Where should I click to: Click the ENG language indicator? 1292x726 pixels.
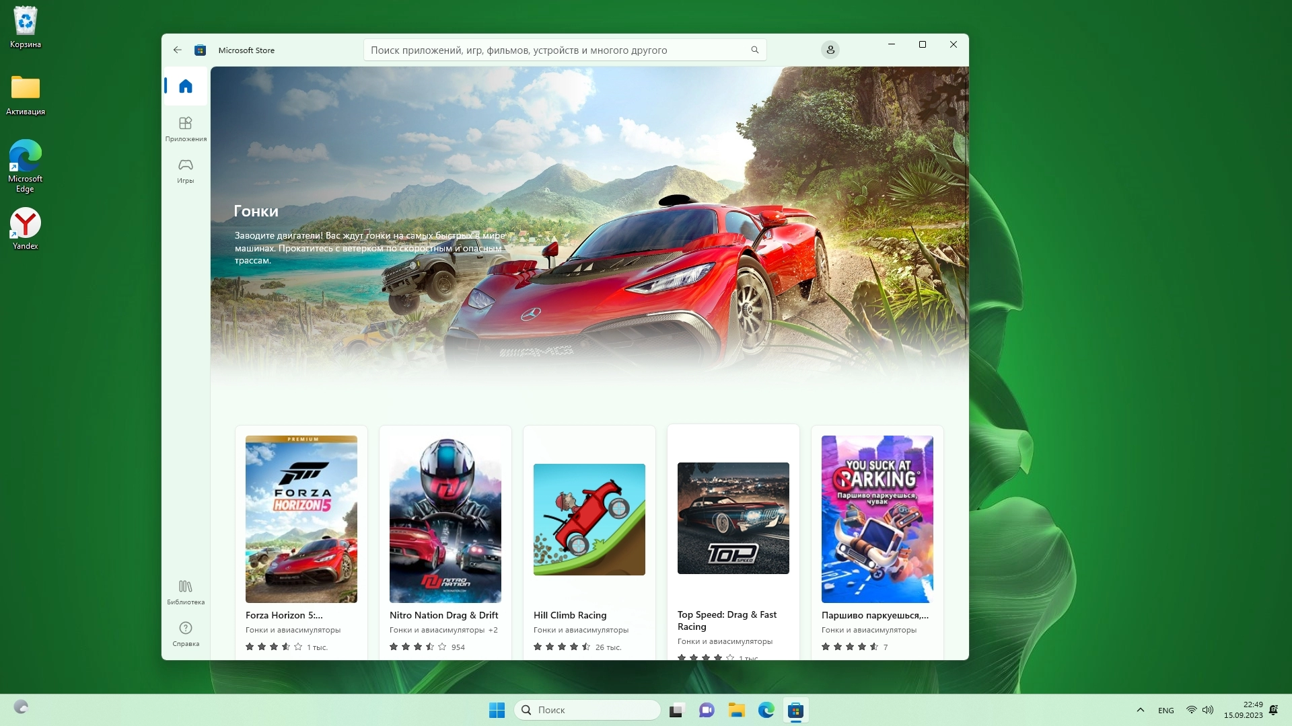point(1165,710)
